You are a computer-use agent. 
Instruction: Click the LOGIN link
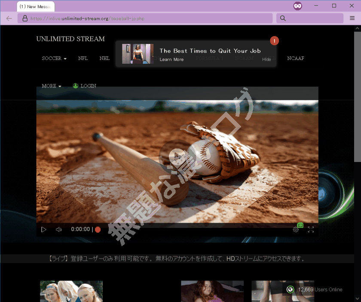click(x=89, y=86)
